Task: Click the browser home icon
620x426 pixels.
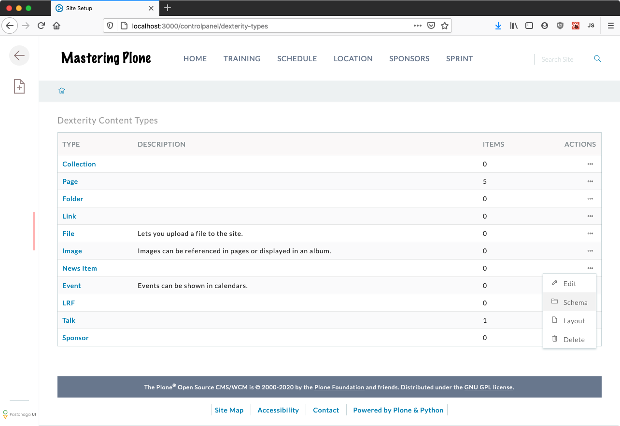Action: (56, 26)
